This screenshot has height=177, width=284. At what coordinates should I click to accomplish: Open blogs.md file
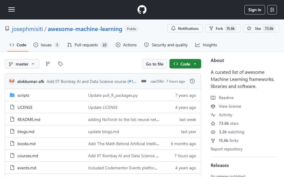coord(26,132)
